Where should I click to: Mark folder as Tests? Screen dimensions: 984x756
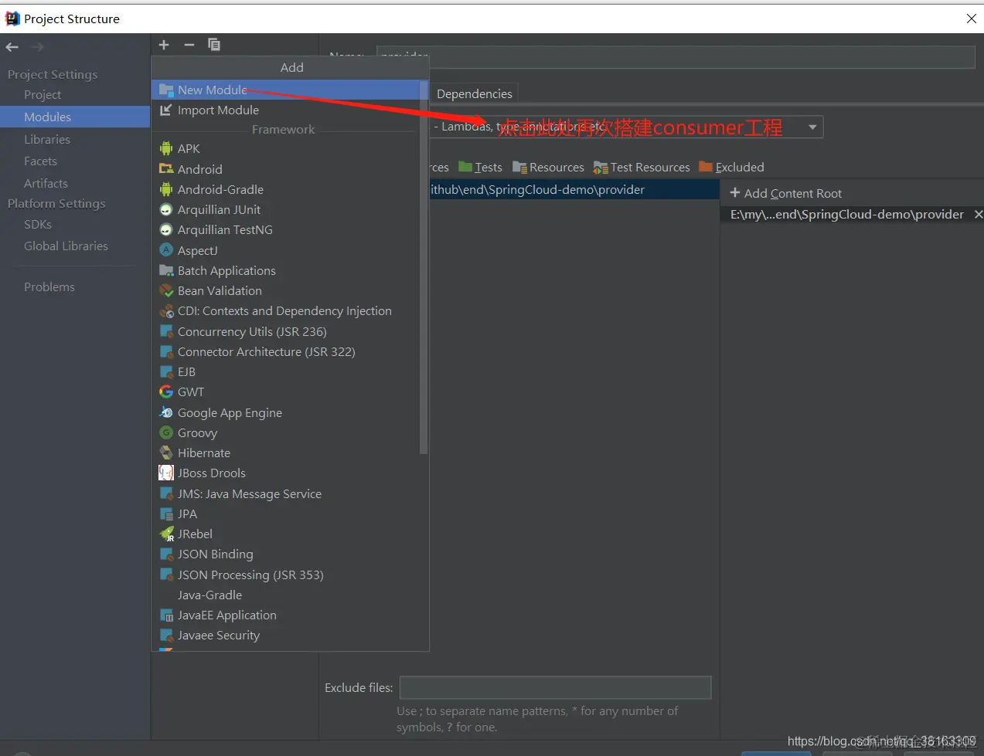coord(480,167)
